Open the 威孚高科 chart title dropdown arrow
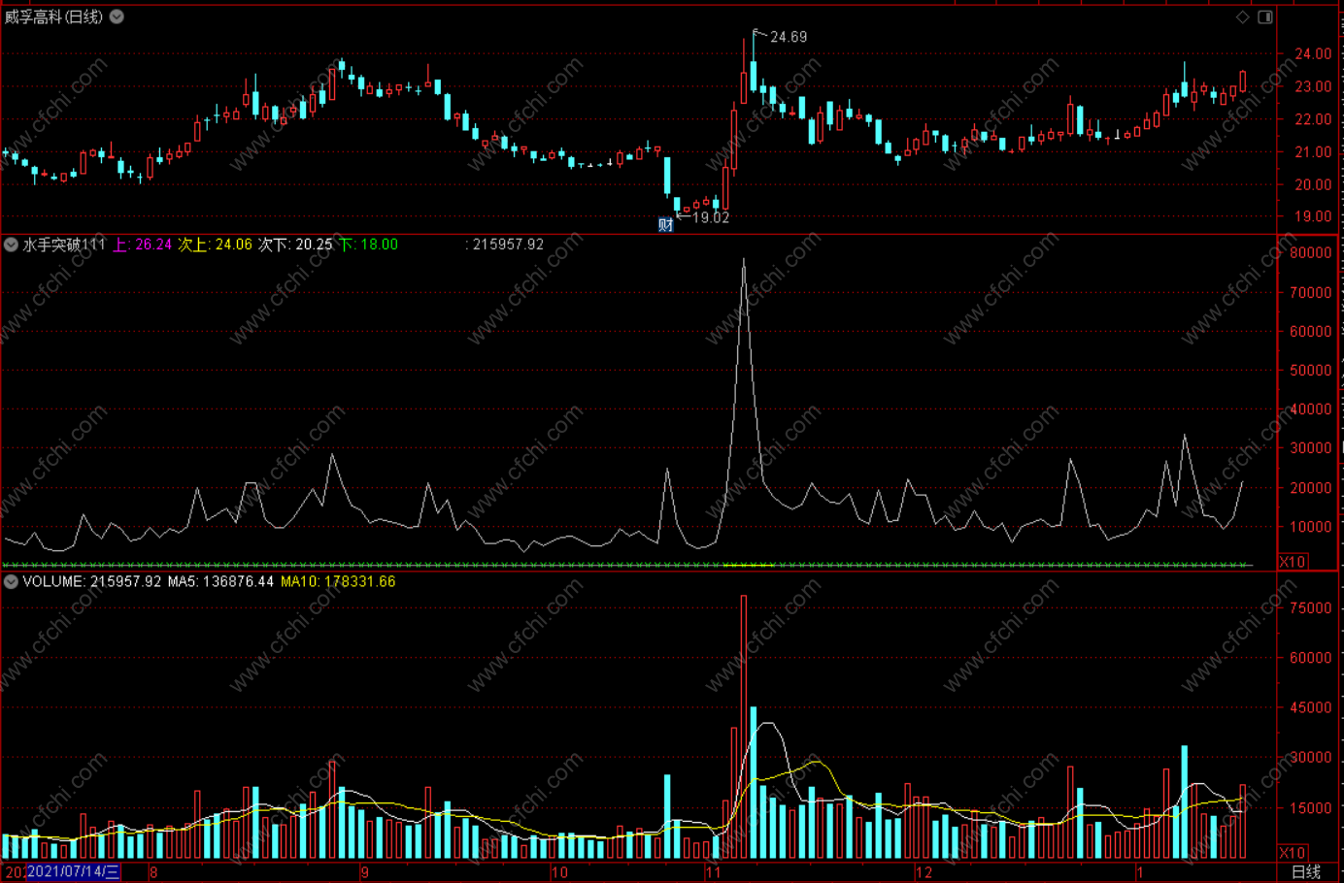Screen dimensions: 1344x883 pos(117,16)
